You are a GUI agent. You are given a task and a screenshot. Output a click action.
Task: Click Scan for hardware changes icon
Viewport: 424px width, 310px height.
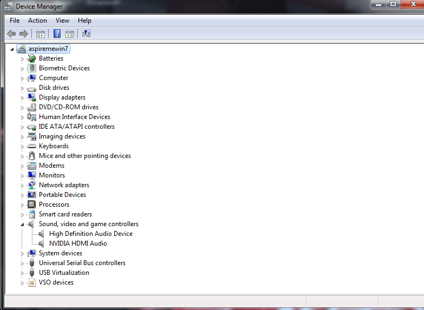pos(87,34)
